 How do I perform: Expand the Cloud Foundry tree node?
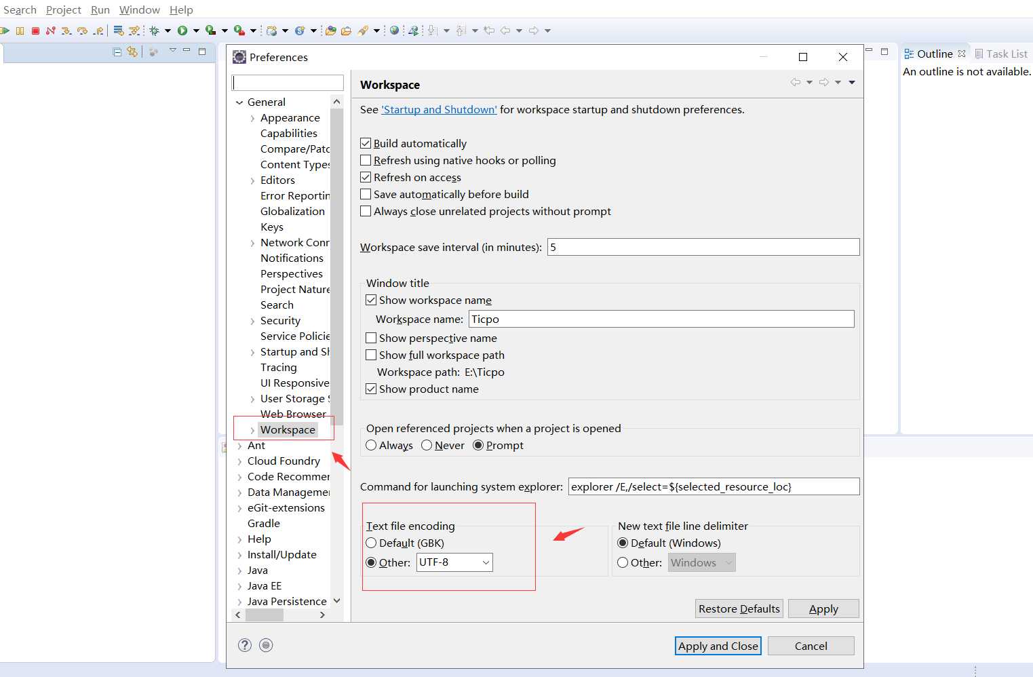(239, 461)
